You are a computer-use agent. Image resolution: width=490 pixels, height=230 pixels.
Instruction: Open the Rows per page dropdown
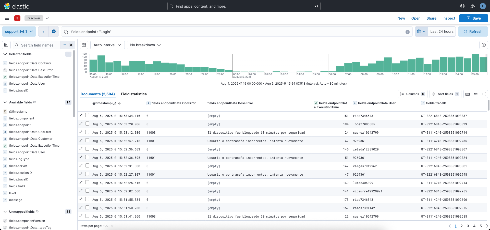pos(96,226)
